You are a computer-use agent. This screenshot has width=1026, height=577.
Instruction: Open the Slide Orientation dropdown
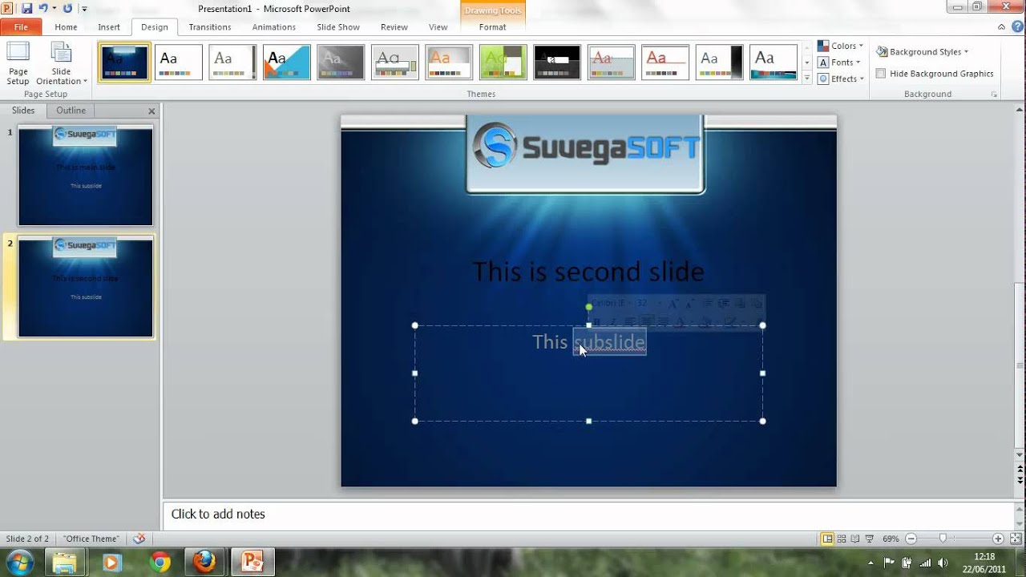62,63
